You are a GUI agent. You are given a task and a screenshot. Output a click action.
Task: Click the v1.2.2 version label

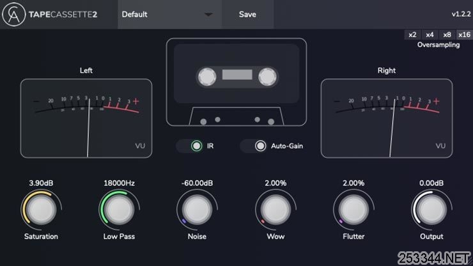pyautogui.click(x=461, y=14)
